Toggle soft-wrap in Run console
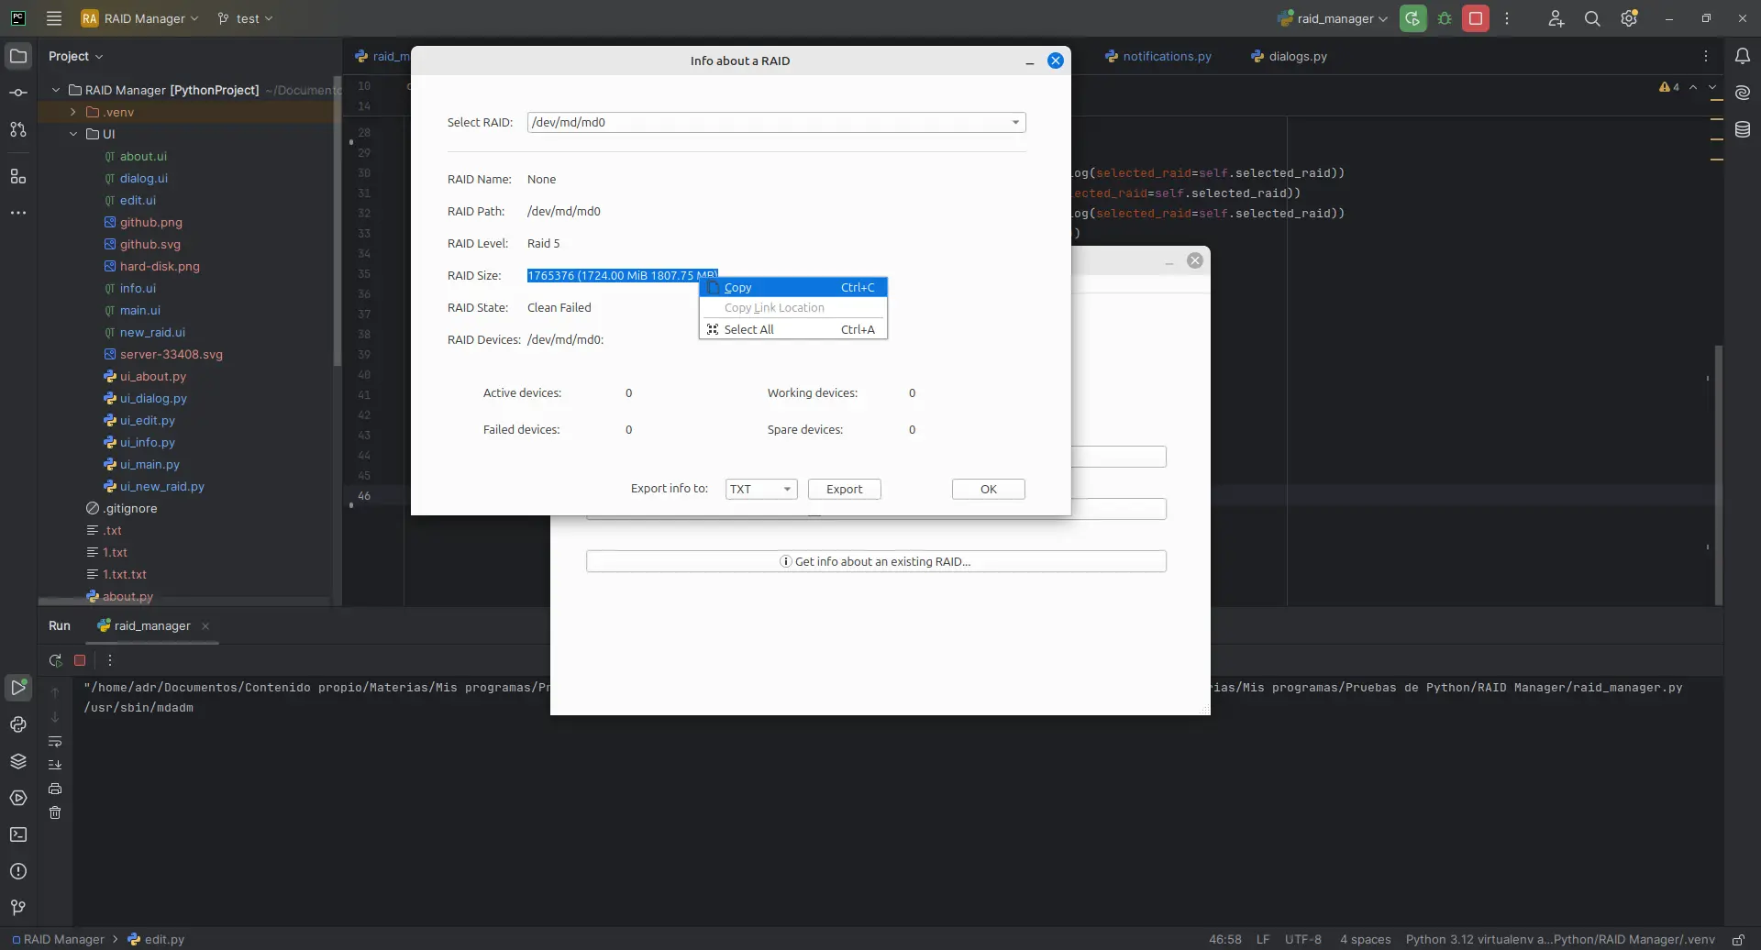This screenshot has width=1761, height=950. tap(55, 741)
